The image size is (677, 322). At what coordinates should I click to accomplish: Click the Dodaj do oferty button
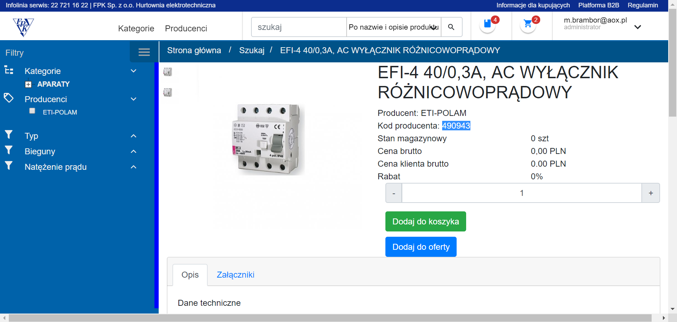click(421, 247)
